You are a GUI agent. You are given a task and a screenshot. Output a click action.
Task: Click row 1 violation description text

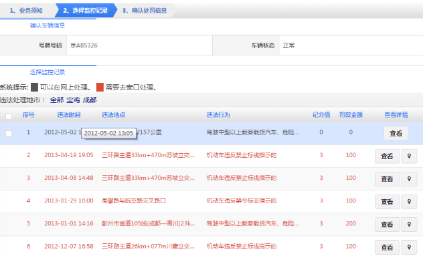pos(253,132)
